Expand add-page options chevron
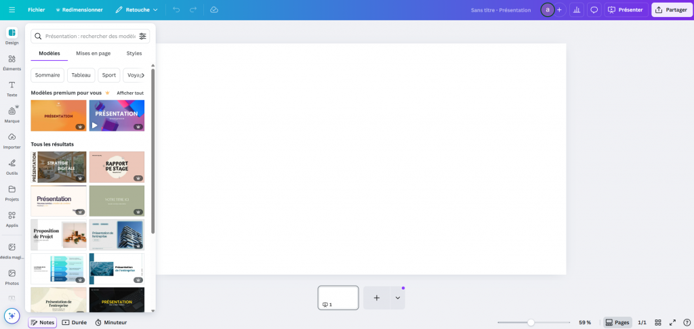 (398, 298)
